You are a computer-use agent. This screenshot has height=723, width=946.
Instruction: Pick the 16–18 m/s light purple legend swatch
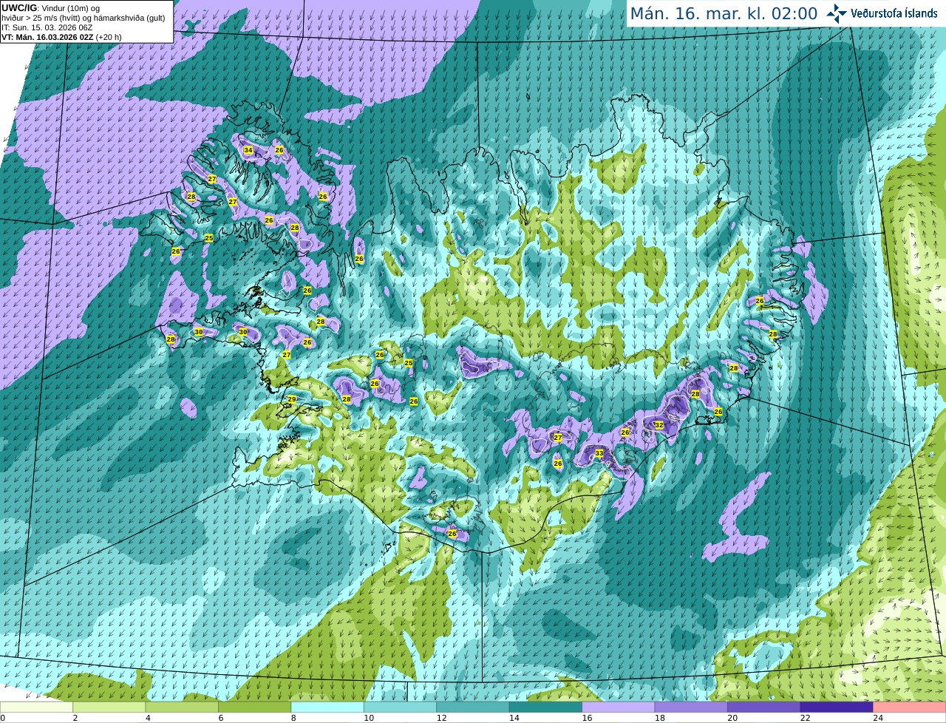[619, 707]
